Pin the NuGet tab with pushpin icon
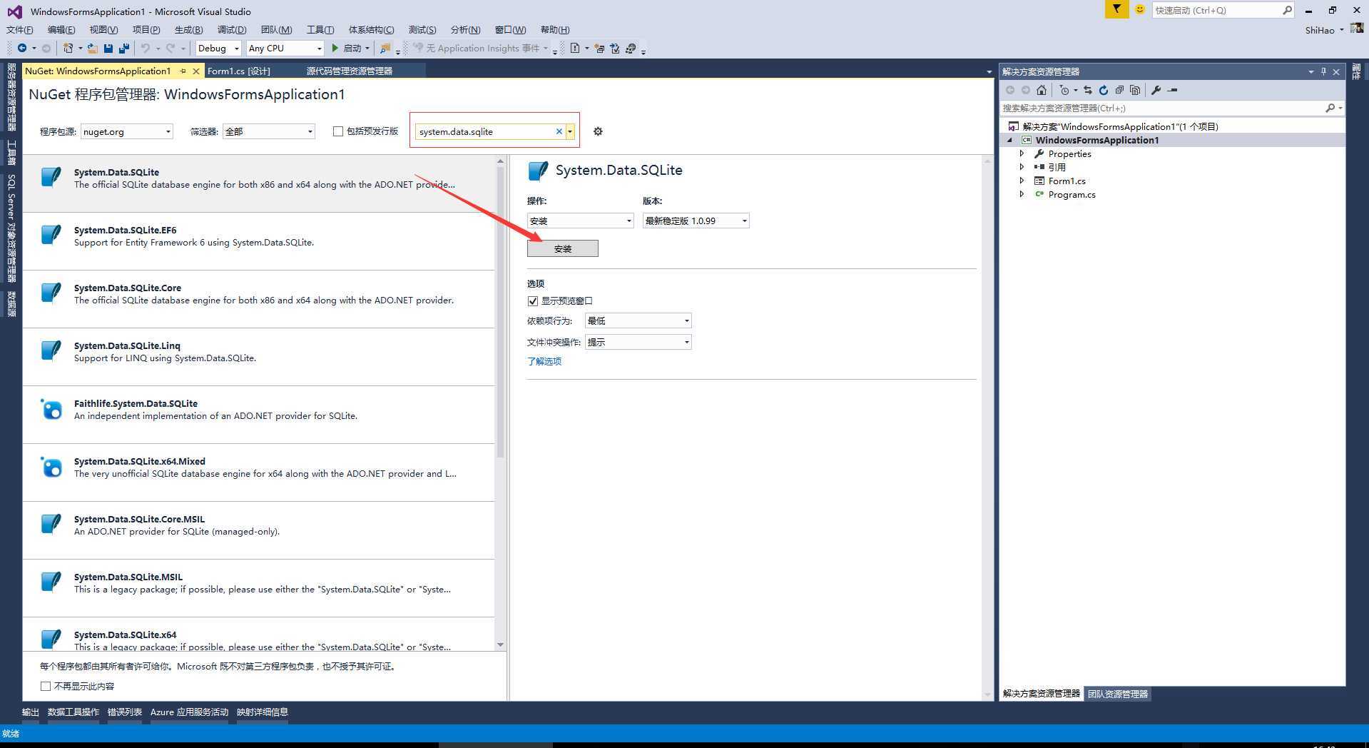 point(183,71)
